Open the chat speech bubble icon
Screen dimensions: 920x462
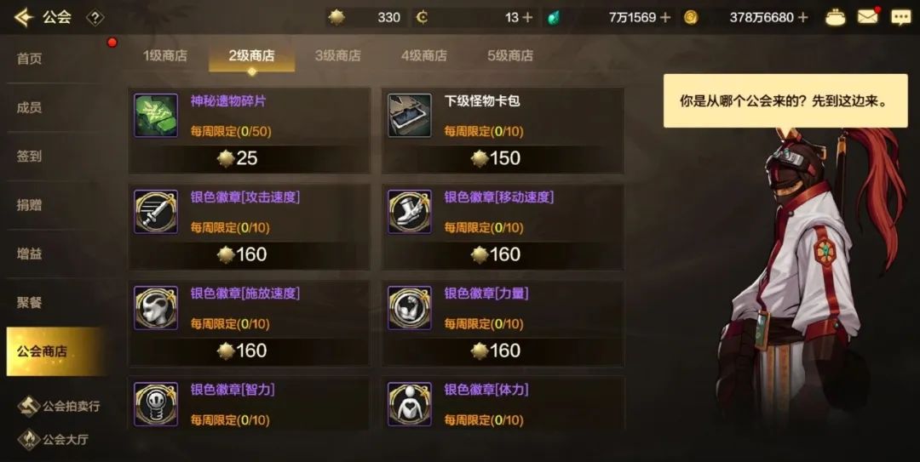(x=900, y=17)
